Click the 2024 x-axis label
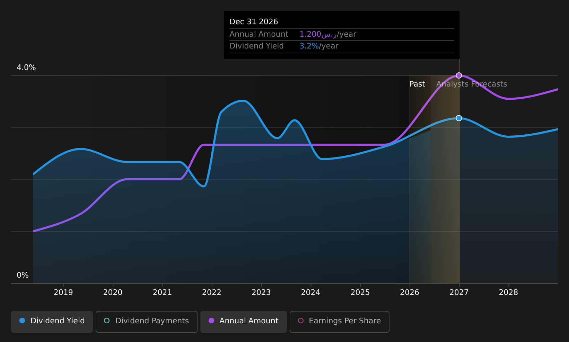The height and width of the screenshot is (342, 569). pyautogui.click(x=311, y=292)
